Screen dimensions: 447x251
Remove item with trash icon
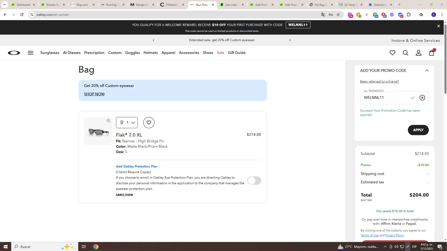[x=122, y=122]
